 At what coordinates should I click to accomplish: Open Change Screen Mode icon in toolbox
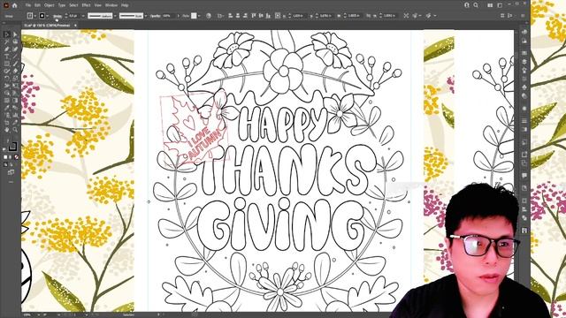[x=11, y=173]
